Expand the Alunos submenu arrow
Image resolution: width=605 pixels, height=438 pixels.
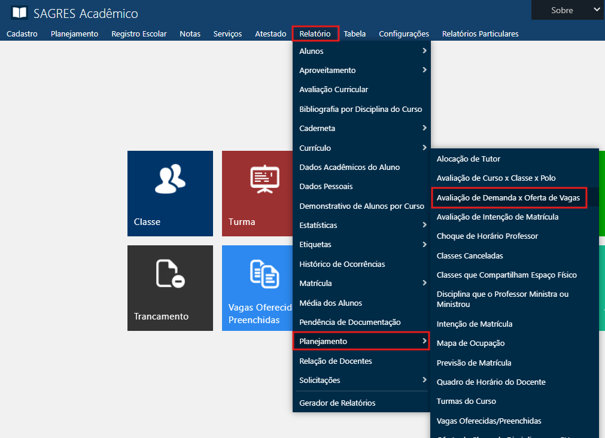(x=424, y=51)
